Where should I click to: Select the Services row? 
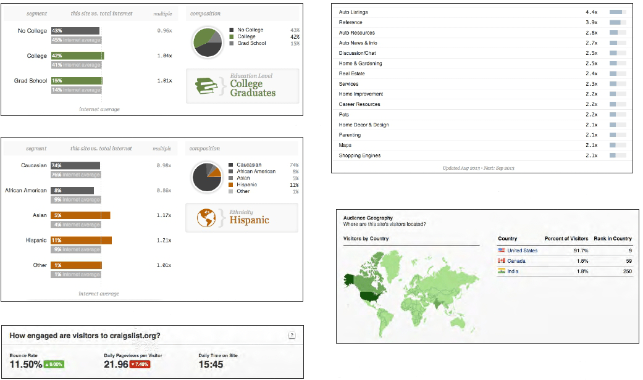[482, 84]
